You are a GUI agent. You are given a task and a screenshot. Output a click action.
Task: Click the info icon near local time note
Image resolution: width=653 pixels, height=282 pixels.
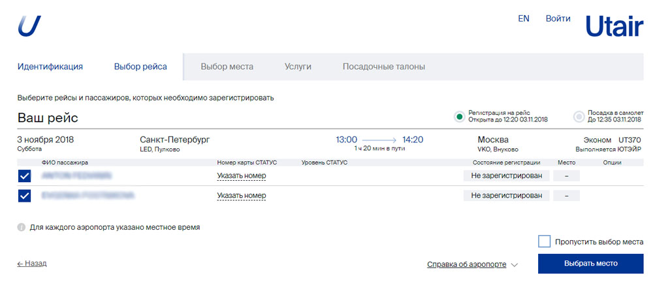[x=21, y=228]
